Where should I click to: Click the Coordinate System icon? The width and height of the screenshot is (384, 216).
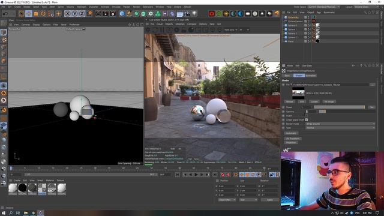89,14
